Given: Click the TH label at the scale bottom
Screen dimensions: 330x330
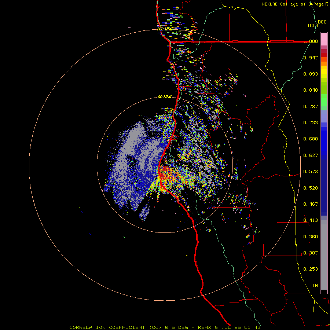Looking at the screenshot, I should pyautogui.click(x=315, y=286).
